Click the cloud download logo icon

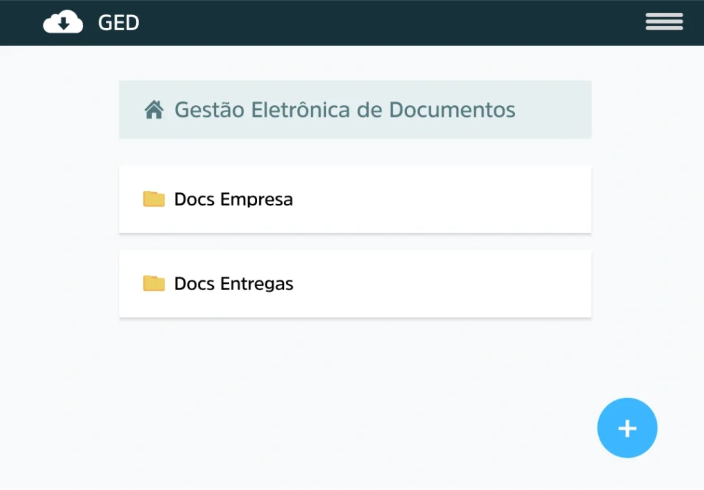[x=63, y=23]
